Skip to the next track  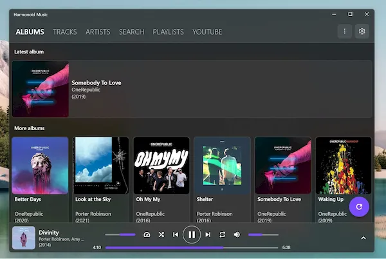click(208, 235)
